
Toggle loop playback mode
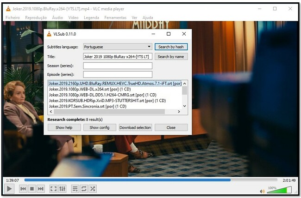coord(84,189)
